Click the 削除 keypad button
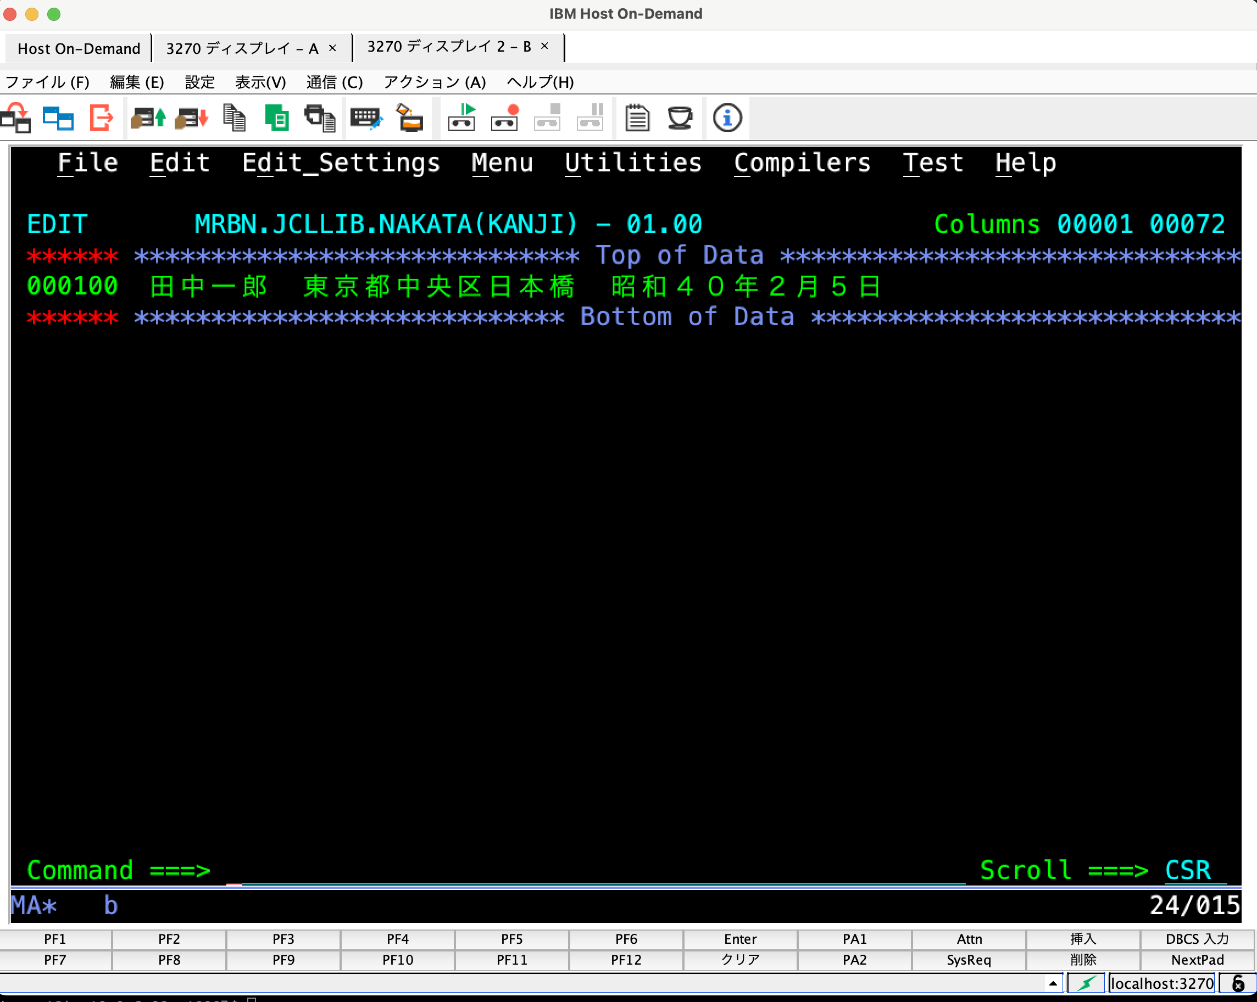Viewport: 1257px width, 1002px height. click(x=1083, y=960)
